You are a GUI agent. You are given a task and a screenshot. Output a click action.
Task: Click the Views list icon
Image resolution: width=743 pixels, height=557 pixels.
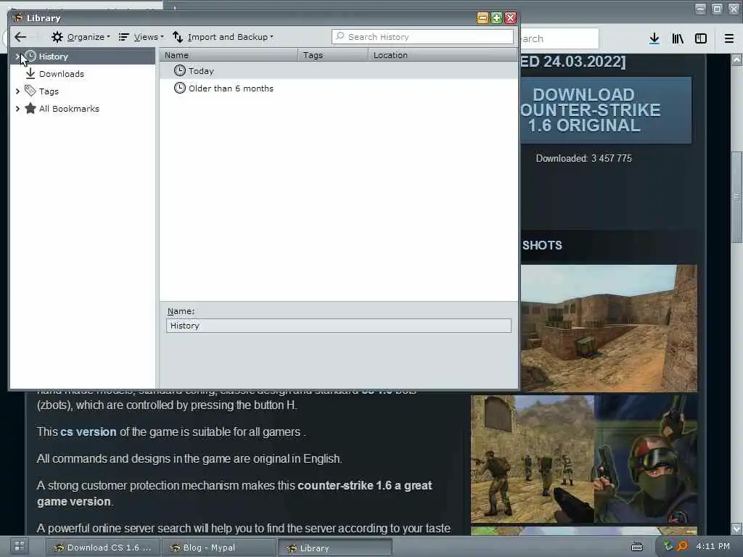click(124, 37)
